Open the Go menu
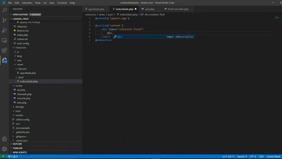 [x=45, y=3]
